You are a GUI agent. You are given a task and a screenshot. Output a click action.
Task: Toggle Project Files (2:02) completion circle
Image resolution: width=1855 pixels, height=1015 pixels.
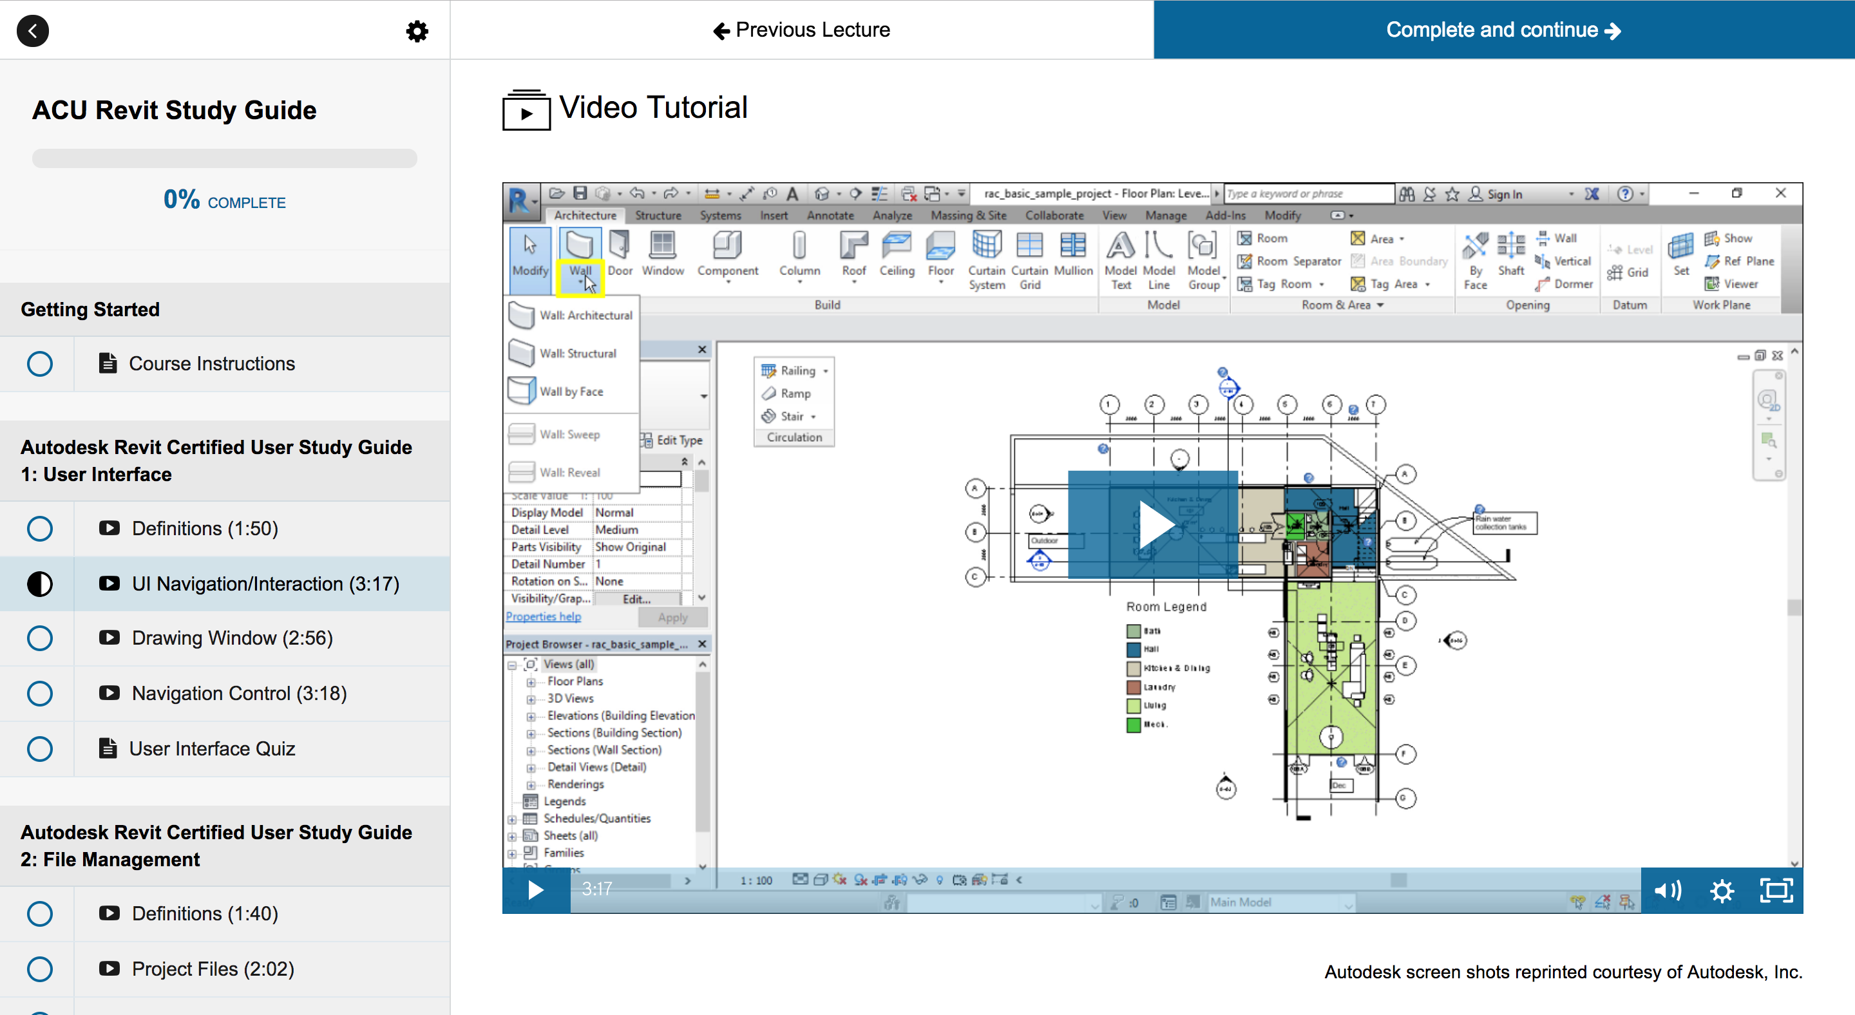(x=39, y=969)
